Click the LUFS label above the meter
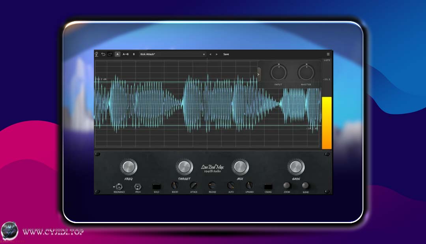 click(327, 60)
